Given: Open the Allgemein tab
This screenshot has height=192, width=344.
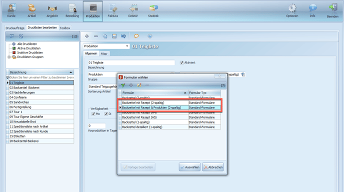Looking at the screenshot, I should (x=91, y=53).
